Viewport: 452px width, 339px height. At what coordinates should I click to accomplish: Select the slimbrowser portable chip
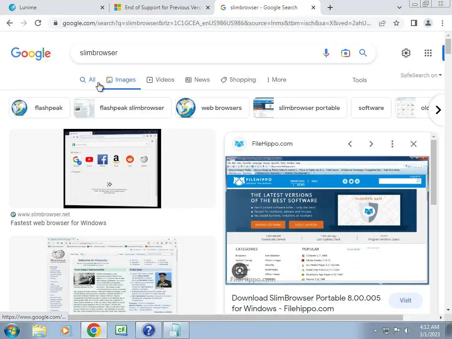coord(300,108)
